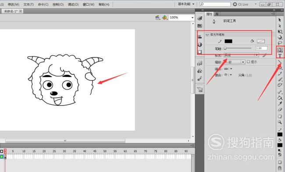Select the Free Transform tool
The height and width of the screenshot is (172, 285).
point(280,32)
